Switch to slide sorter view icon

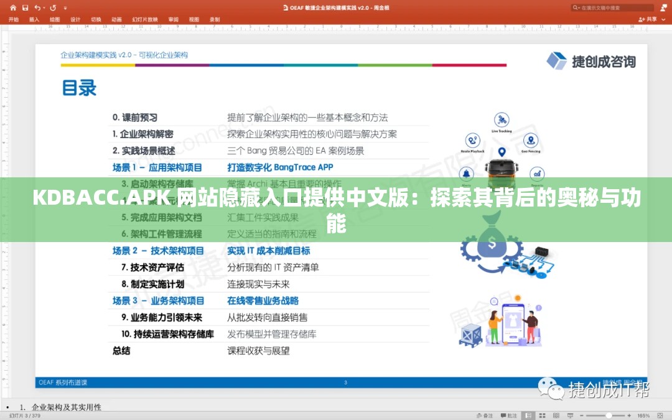pyautogui.click(x=542, y=416)
